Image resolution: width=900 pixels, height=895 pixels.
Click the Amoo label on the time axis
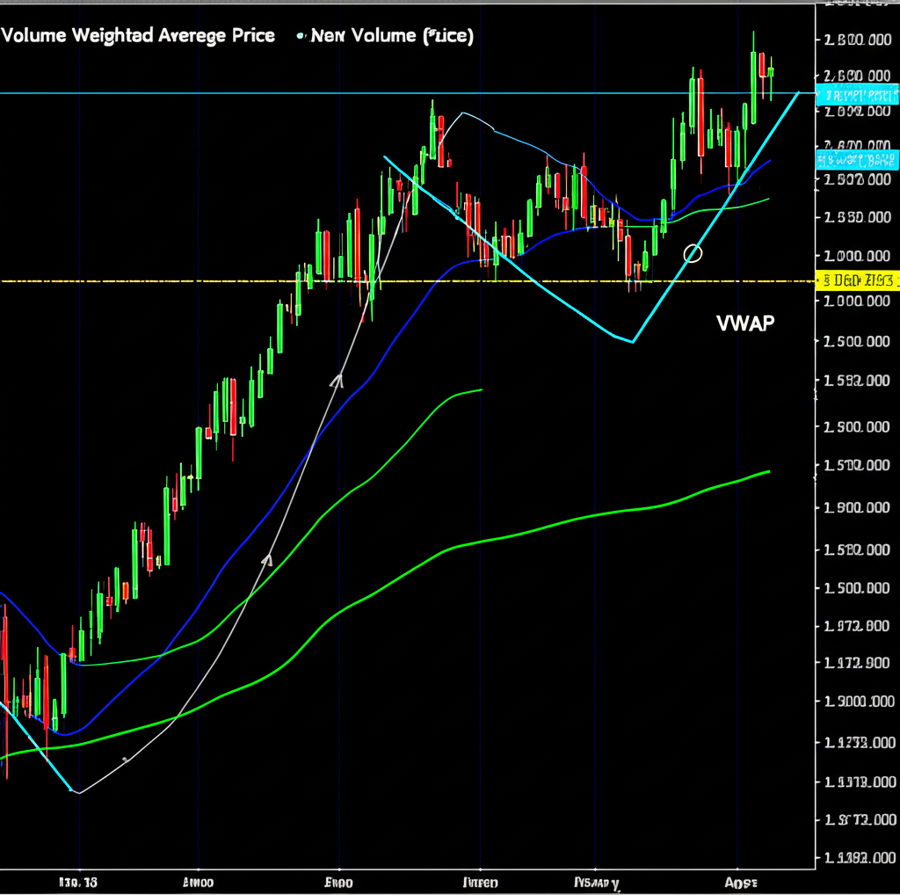pos(199,882)
